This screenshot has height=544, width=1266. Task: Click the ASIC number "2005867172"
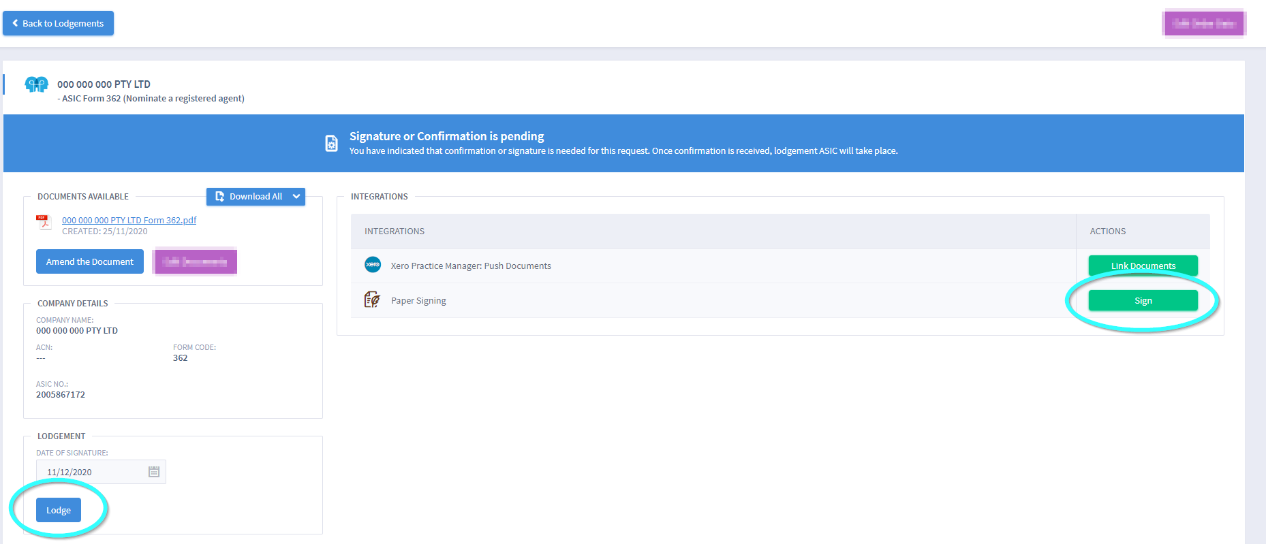click(x=61, y=395)
